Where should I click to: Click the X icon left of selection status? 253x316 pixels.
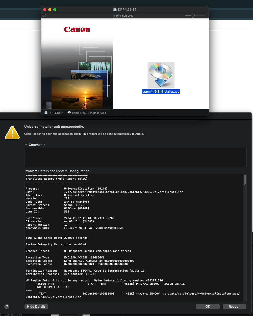[45, 16]
